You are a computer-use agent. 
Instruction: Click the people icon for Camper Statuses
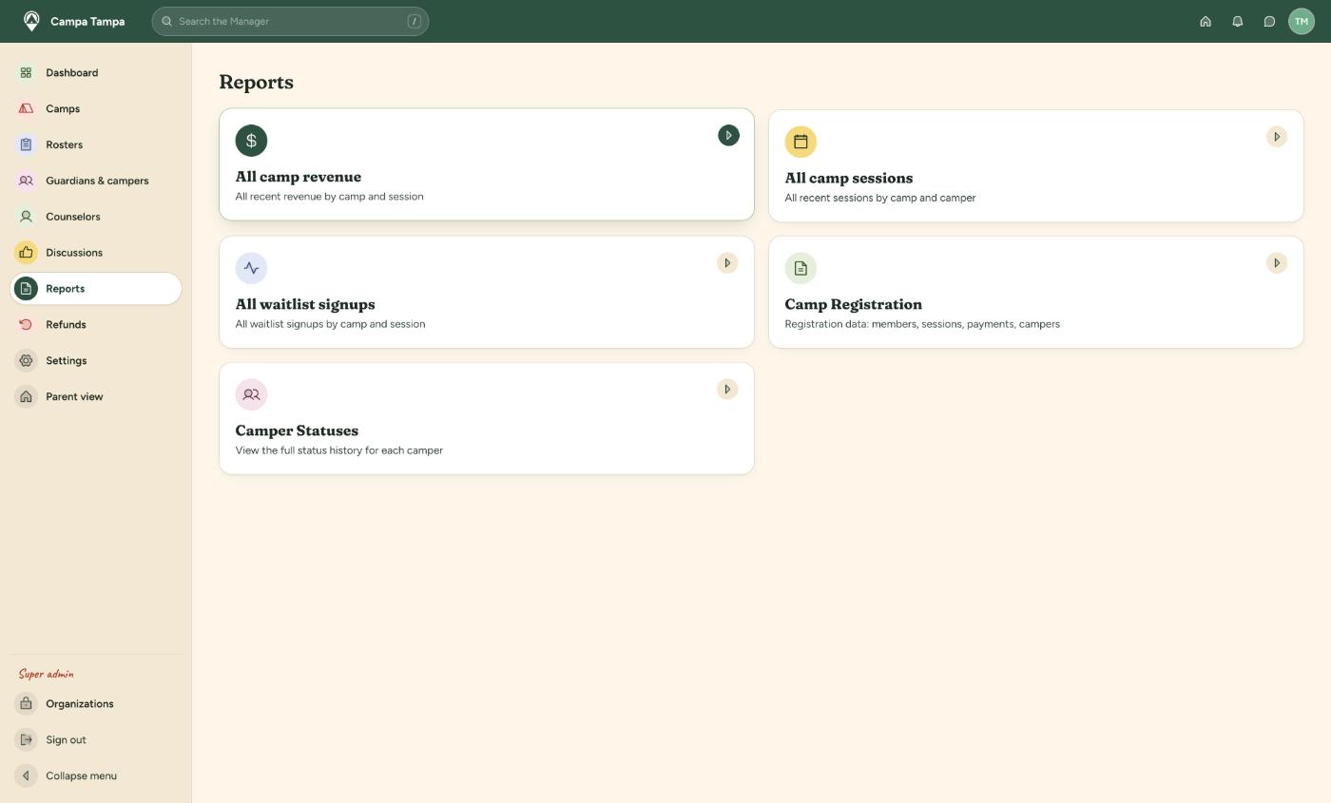251,394
